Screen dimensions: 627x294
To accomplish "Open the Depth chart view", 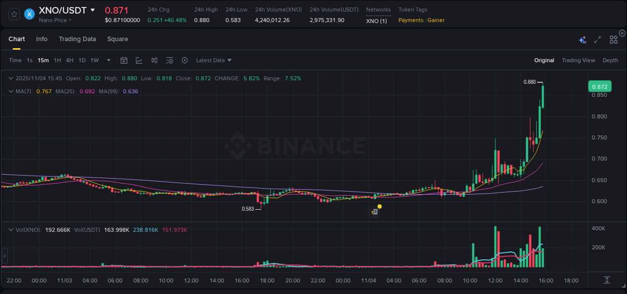I will [x=610, y=60].
